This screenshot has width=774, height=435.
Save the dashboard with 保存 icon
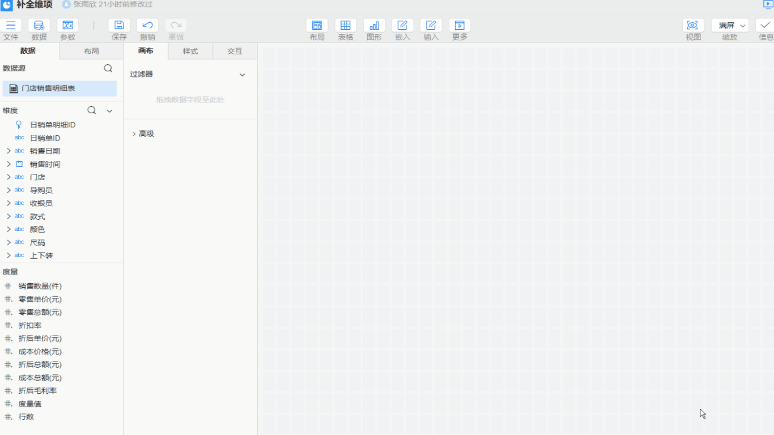[x=119, y=25]
